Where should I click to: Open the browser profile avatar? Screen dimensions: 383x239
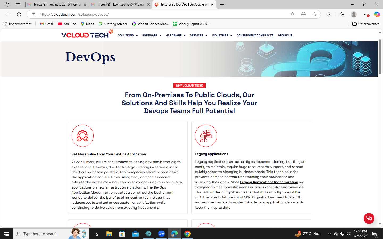coord(353,14)
